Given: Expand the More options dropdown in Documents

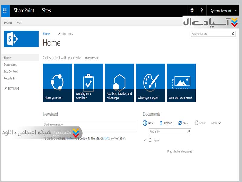Looking at the screenshot, I should (x=216, y=123).
